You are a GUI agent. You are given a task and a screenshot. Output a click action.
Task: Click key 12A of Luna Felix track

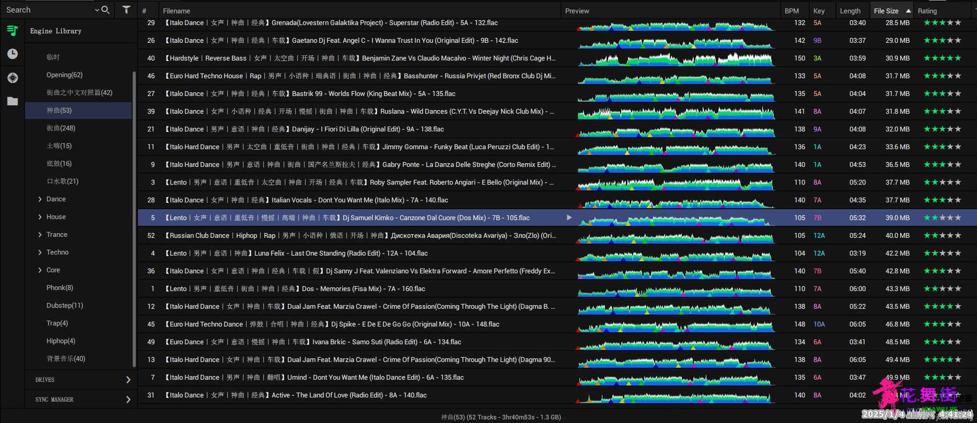coord(819,253)
